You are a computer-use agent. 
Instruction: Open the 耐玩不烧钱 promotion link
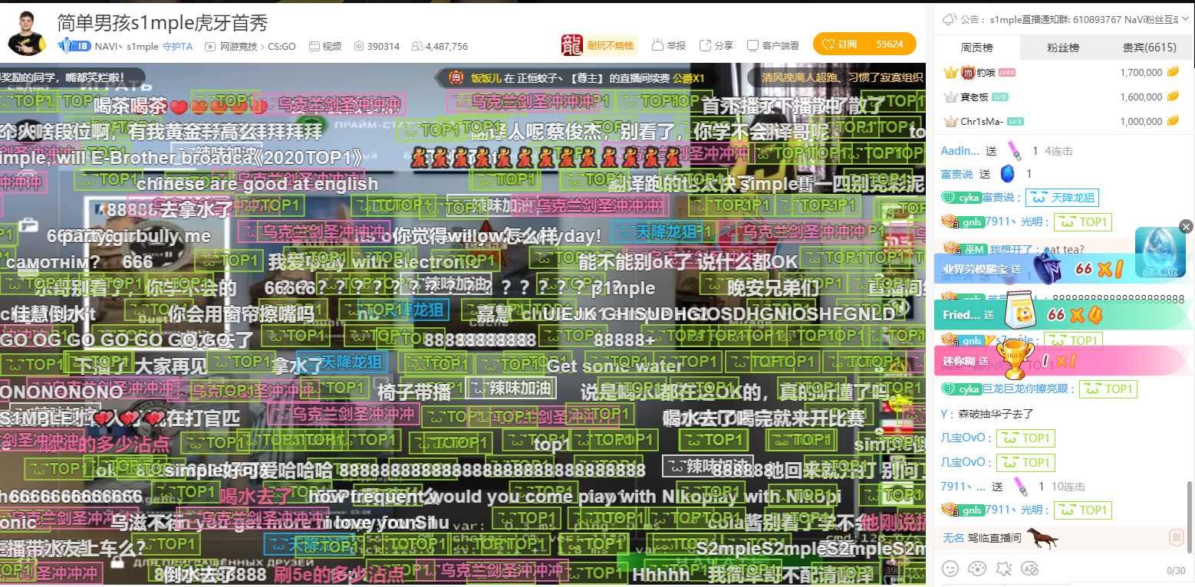[x=611, y=45]
